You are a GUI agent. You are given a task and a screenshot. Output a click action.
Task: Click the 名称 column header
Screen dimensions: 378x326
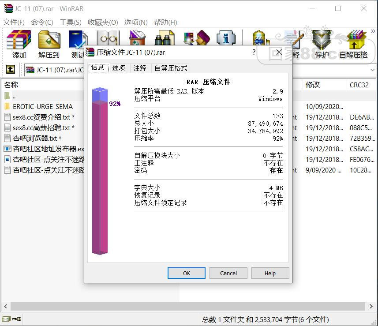tap(11, 85)
